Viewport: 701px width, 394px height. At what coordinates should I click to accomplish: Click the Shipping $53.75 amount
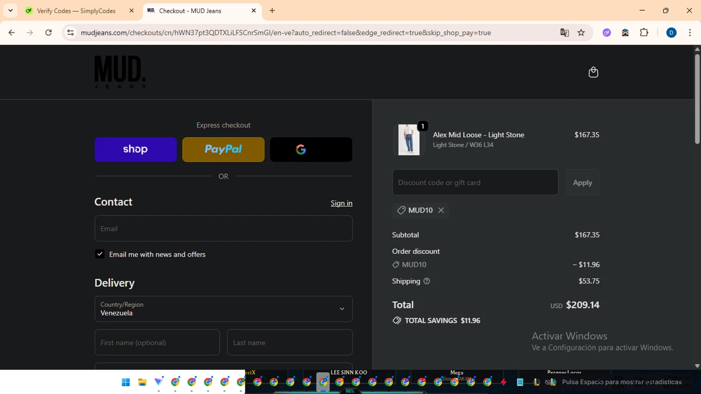point(589,281)
